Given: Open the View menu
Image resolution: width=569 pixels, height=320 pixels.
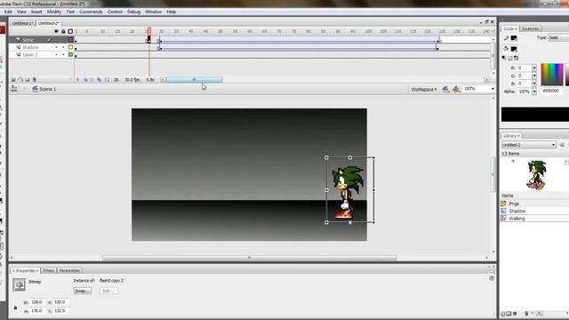Looking at the screenshot, I should coord(21,12).
